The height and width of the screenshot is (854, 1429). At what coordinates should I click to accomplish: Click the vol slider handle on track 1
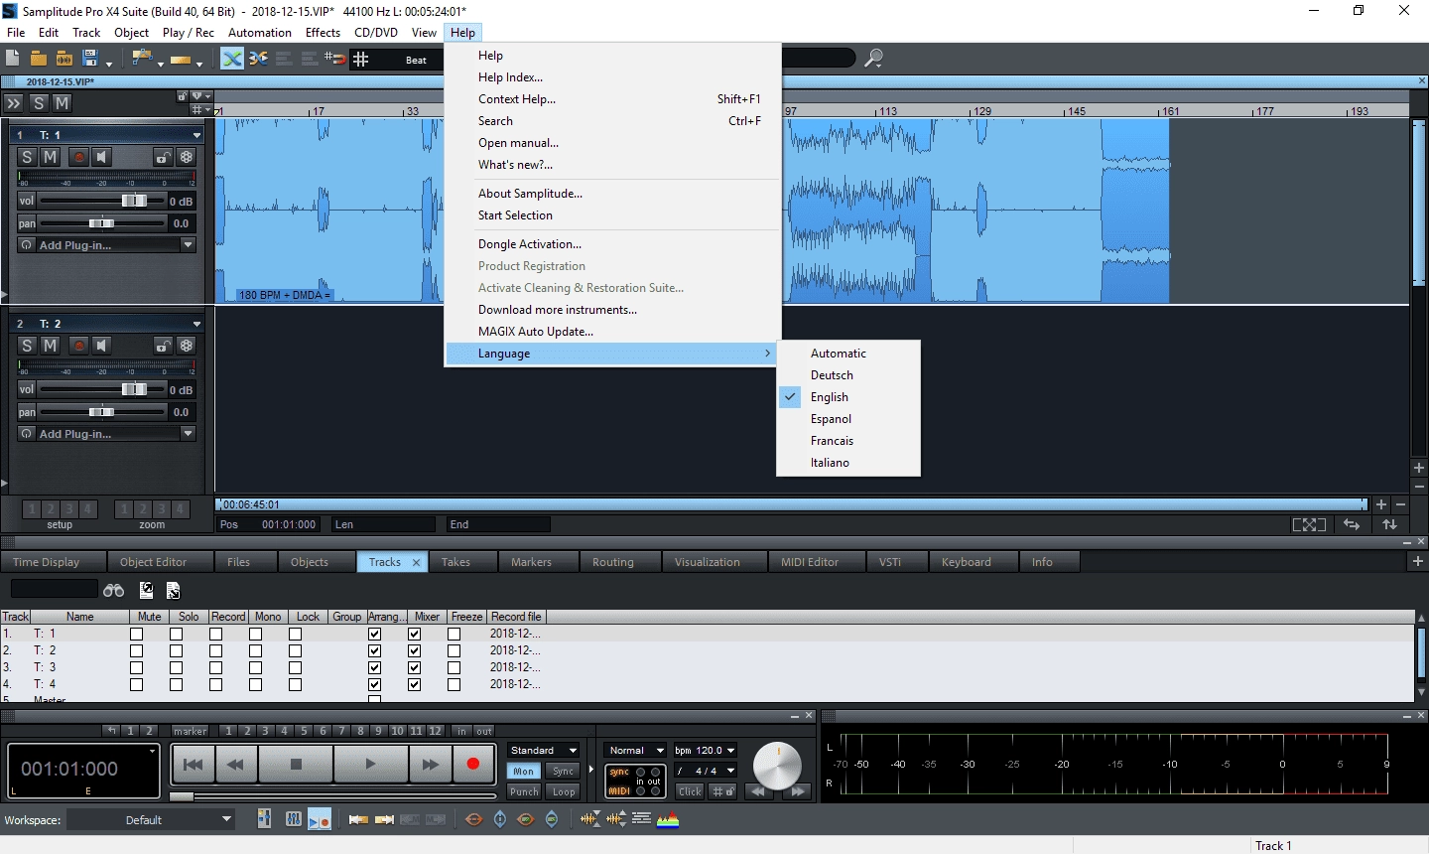(134, 201)
